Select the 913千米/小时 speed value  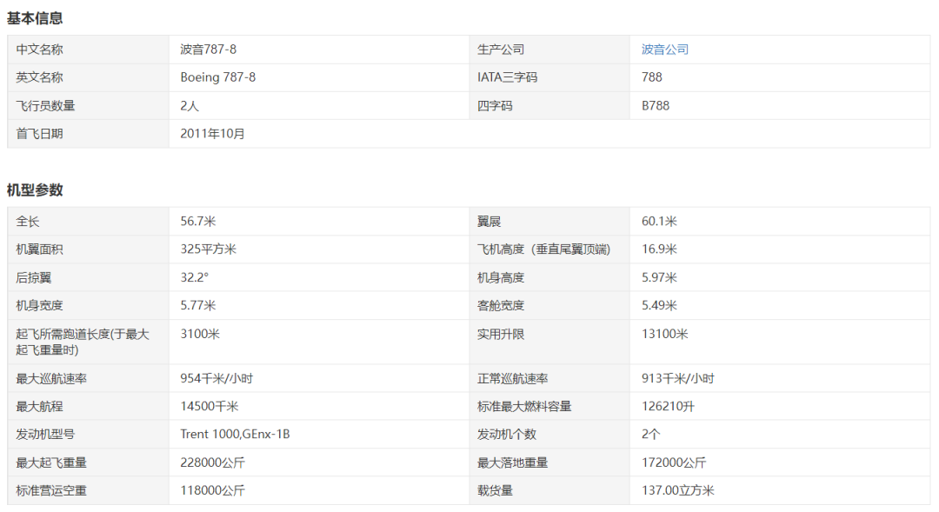coord(678,379)
